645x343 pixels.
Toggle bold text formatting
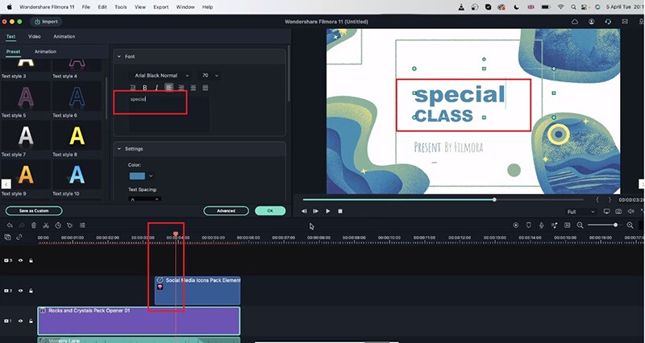coord(145,88)
